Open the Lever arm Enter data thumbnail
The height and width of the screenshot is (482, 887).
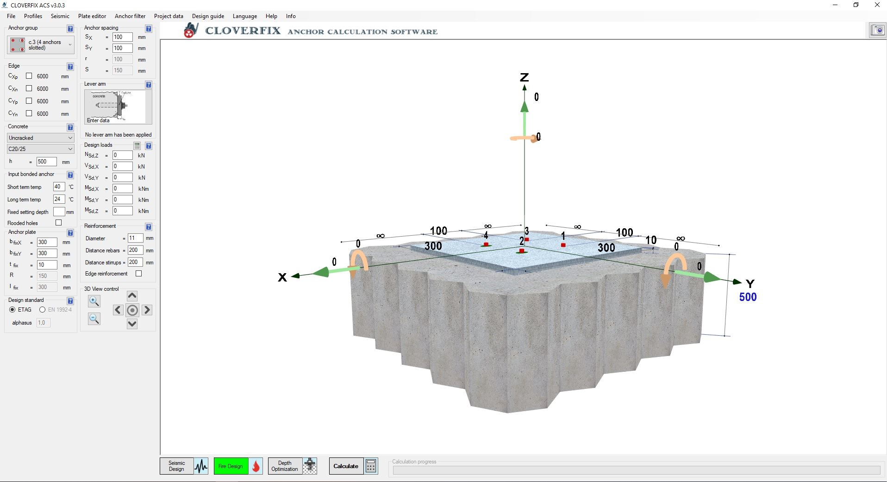pos(118,107)
